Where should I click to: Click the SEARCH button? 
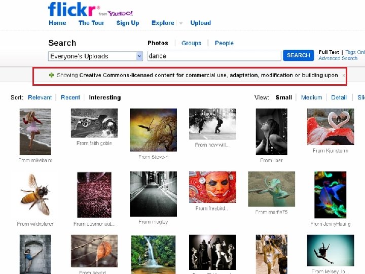click(299, 55)
